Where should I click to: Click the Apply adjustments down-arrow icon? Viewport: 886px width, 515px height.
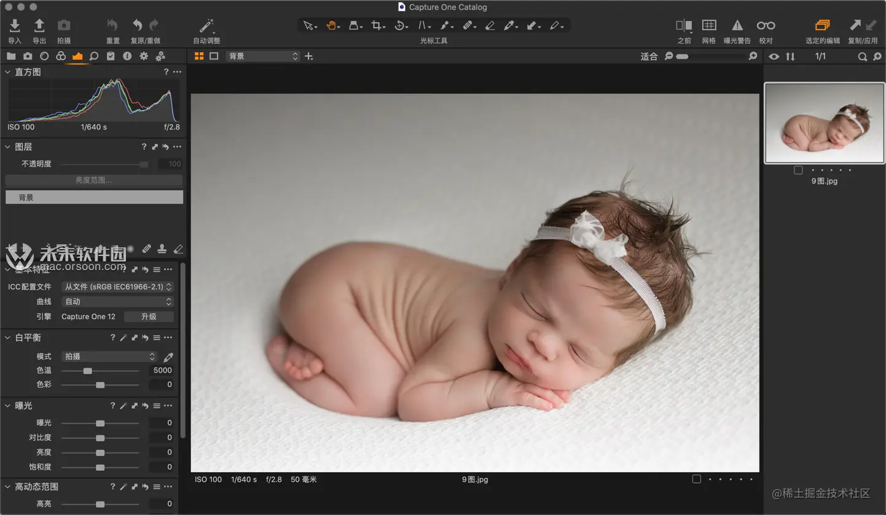(x=871, y=25)
